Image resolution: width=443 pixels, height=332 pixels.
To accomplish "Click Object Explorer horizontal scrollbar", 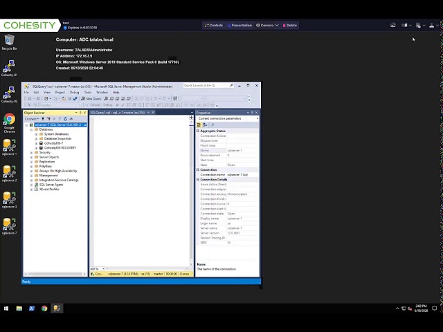I will coord(55,274).
